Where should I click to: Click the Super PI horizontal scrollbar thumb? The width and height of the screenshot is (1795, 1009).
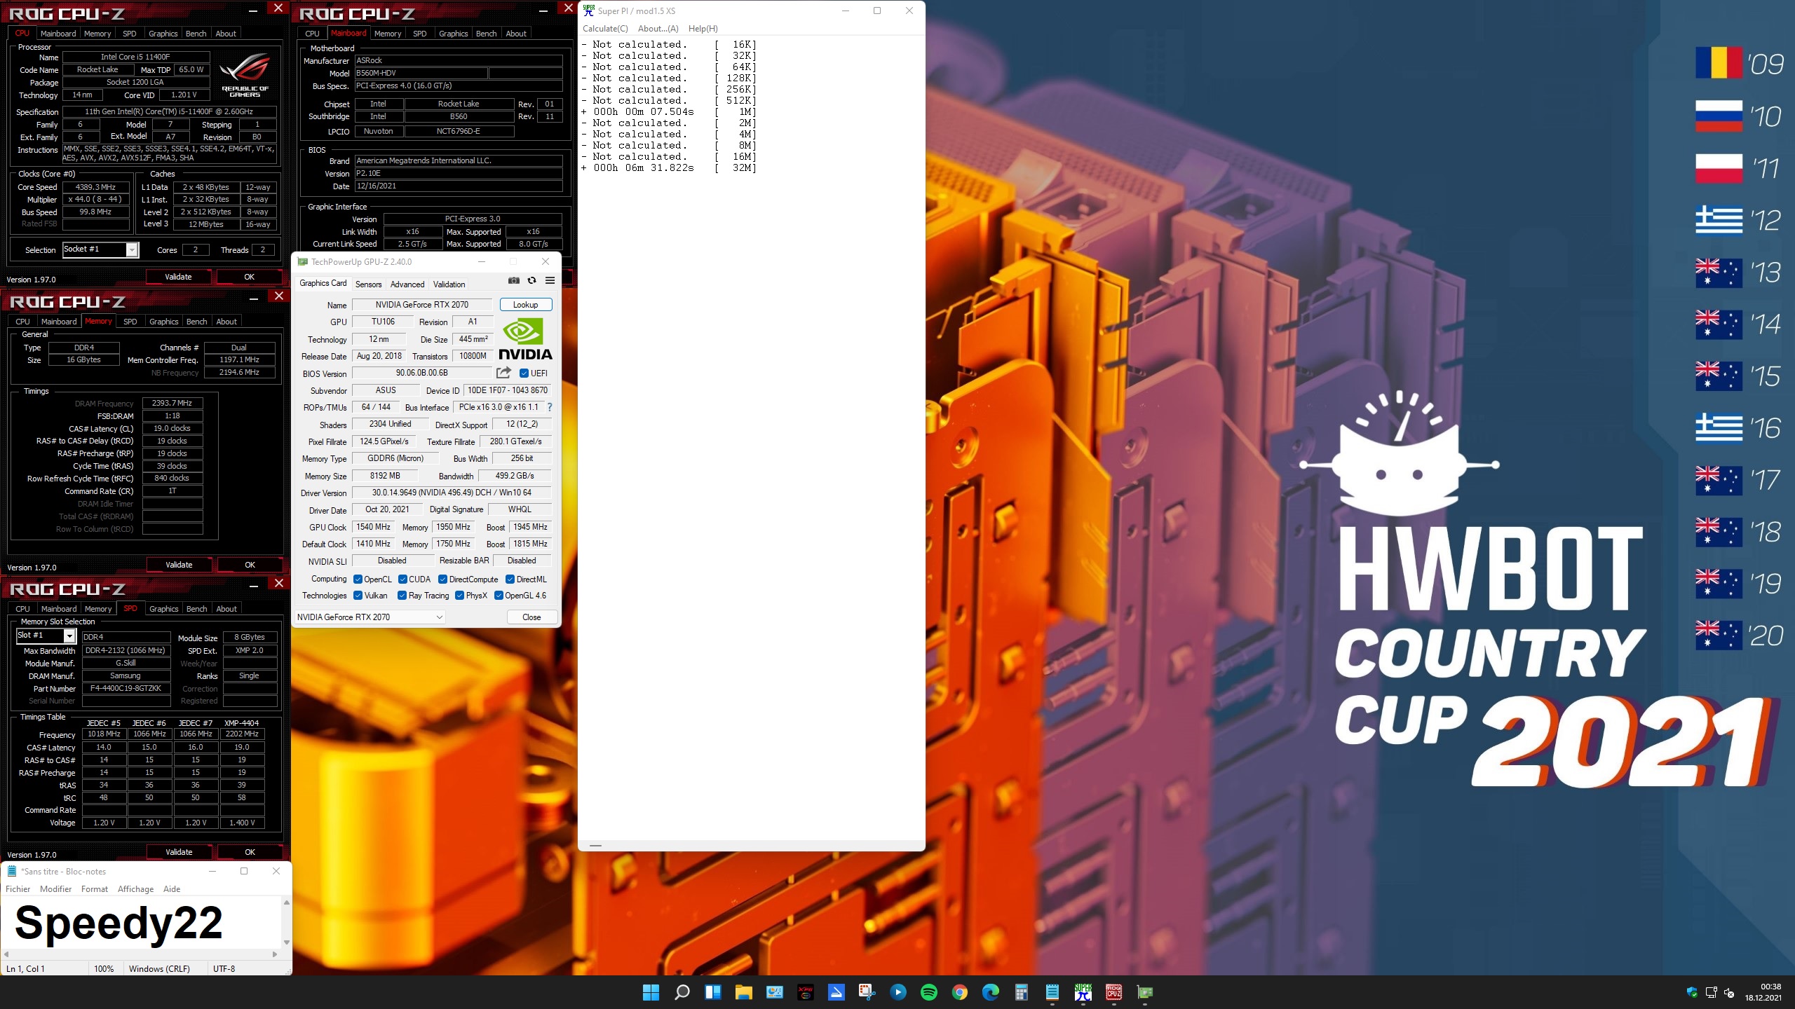(x=595, y=846)
